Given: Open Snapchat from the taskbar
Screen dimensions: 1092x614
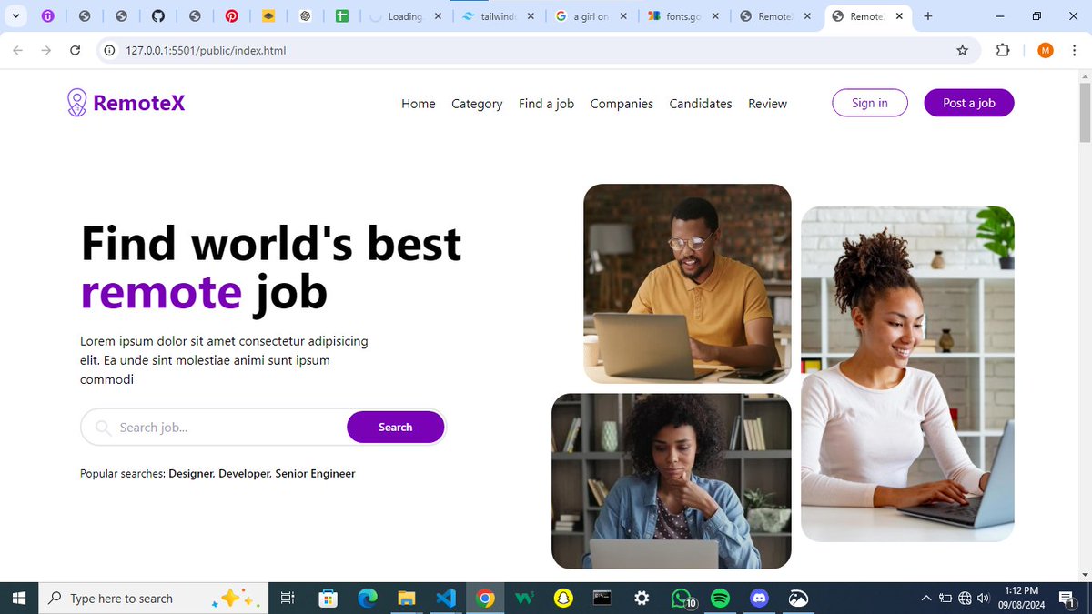Looking at the screenshot, I should point(564,598).
